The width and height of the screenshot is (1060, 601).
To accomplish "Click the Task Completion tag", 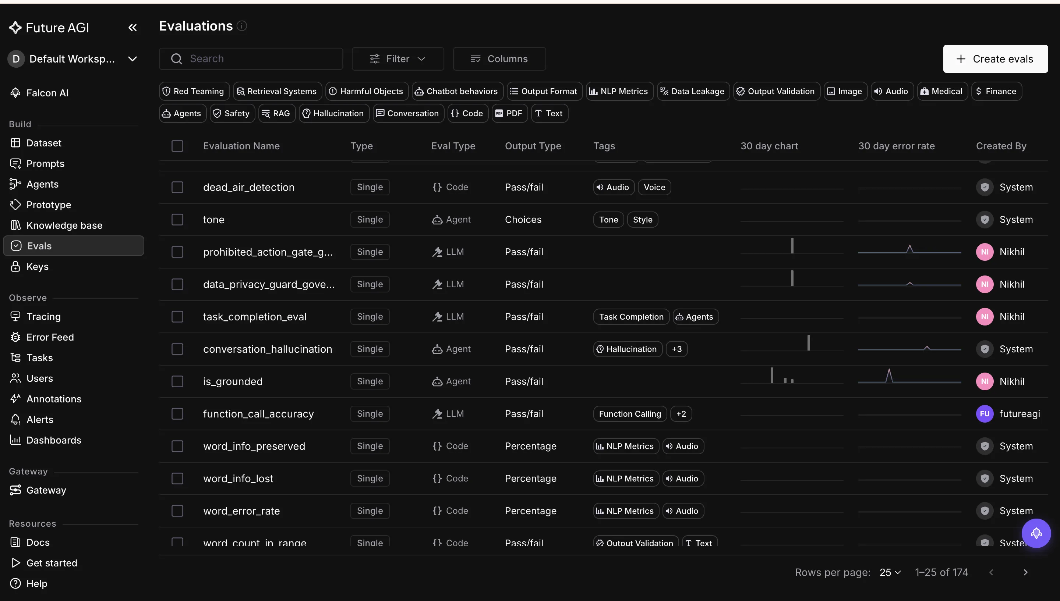I will (631, 317).
